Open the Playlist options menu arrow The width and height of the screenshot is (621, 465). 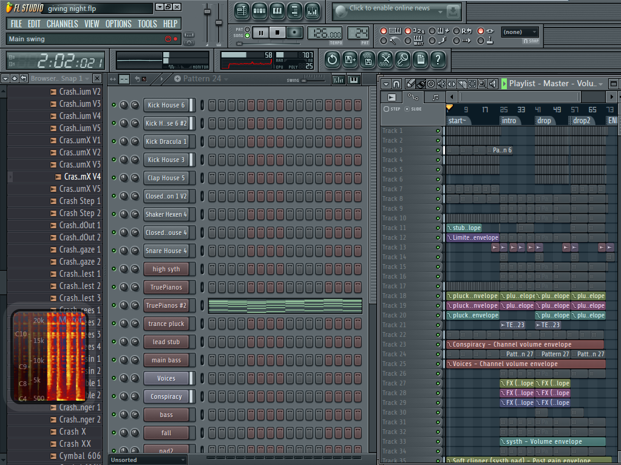pos(385,84)
